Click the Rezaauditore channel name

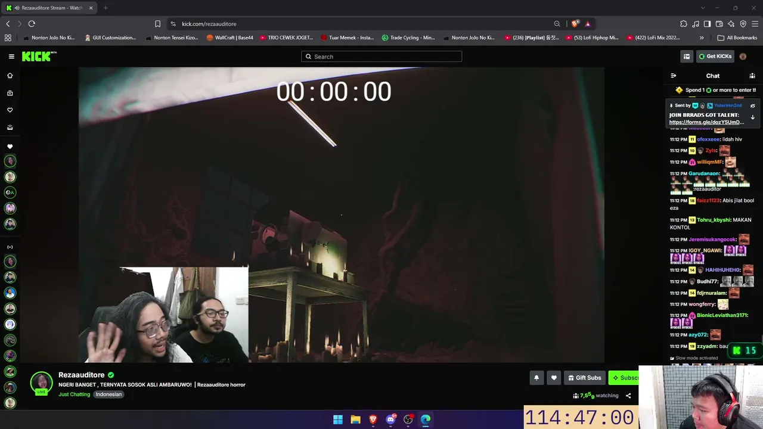(82, 375)
